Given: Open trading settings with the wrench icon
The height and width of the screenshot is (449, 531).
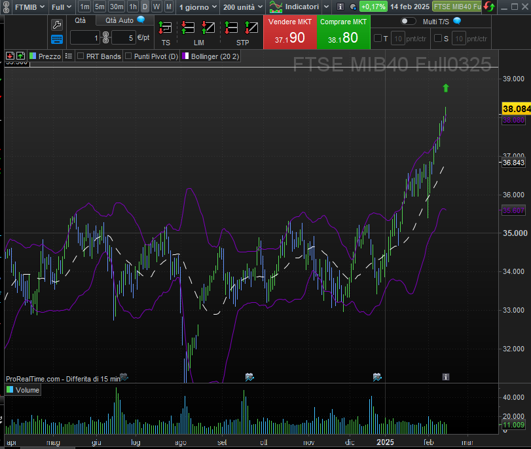Looking at the screenshot, I should tap(57, 25).
